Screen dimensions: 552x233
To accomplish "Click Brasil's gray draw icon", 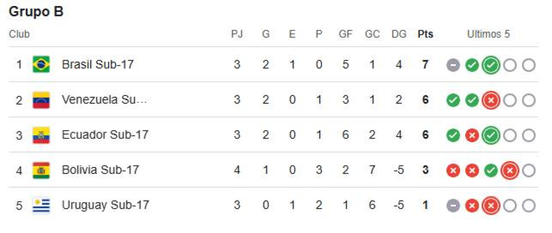I will click(x=453, y=65).
